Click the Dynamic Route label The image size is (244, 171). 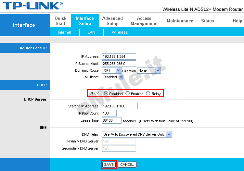click(x=88, y=71)
